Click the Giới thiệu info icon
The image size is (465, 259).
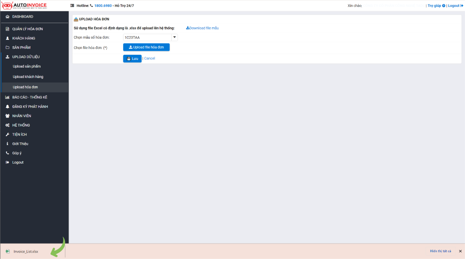pyautogui.click(x=7, y=144)
